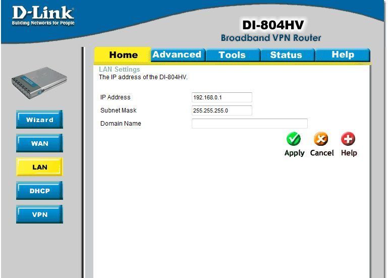The image size is (388, 278).
Task: Switch to the Home tab
Action: 123,54
